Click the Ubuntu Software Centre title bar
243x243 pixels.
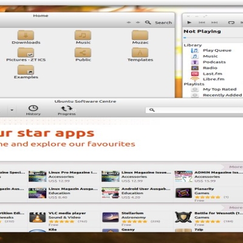[85, 101]
